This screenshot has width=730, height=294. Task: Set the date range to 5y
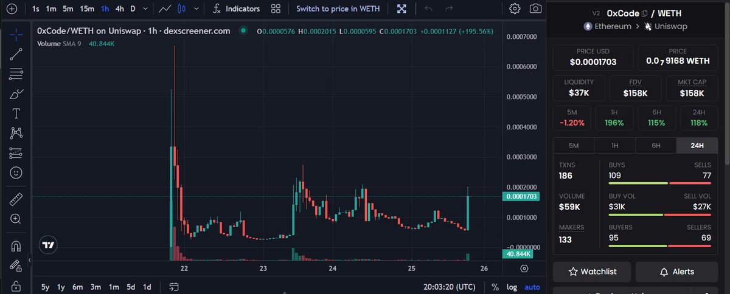(x=46, y=286)
